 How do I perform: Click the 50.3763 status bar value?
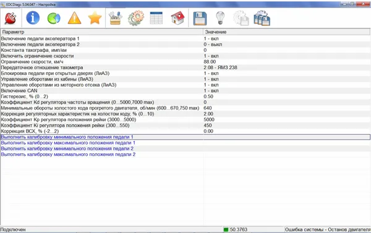coord(239,229)
